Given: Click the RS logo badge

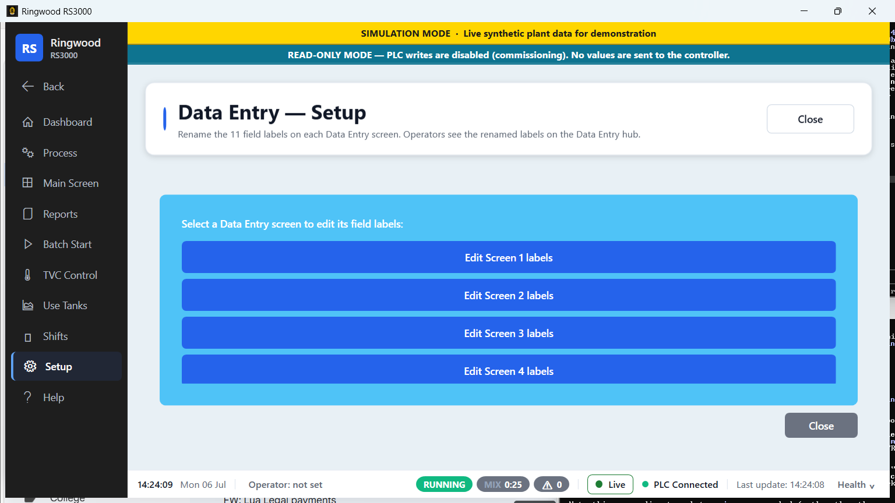Looking at the screenshot, I should (29, 48).
